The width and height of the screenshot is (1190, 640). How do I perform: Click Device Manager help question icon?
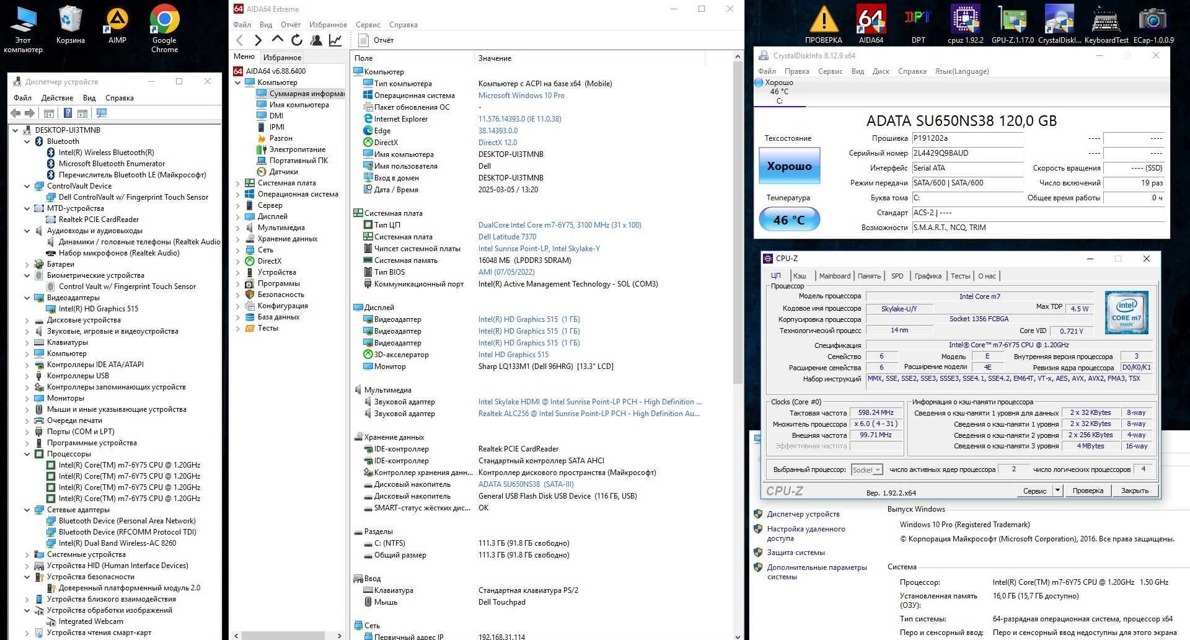pos(68,113)
